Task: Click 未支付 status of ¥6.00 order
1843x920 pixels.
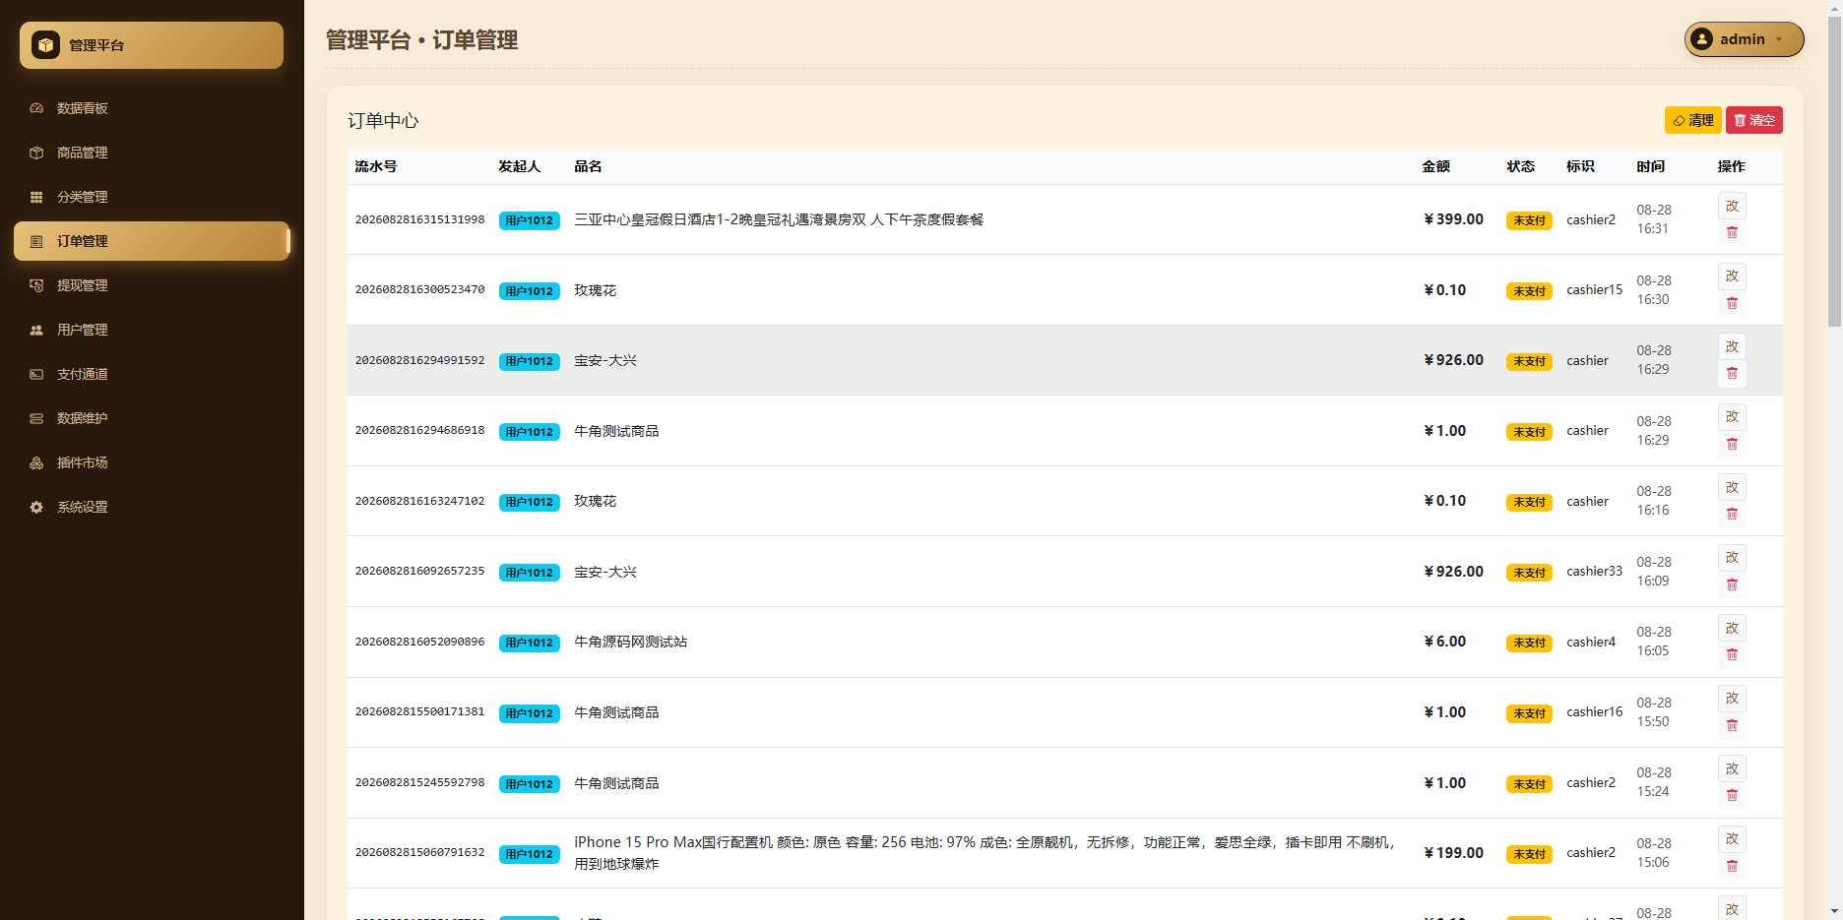Action: 1529,643
